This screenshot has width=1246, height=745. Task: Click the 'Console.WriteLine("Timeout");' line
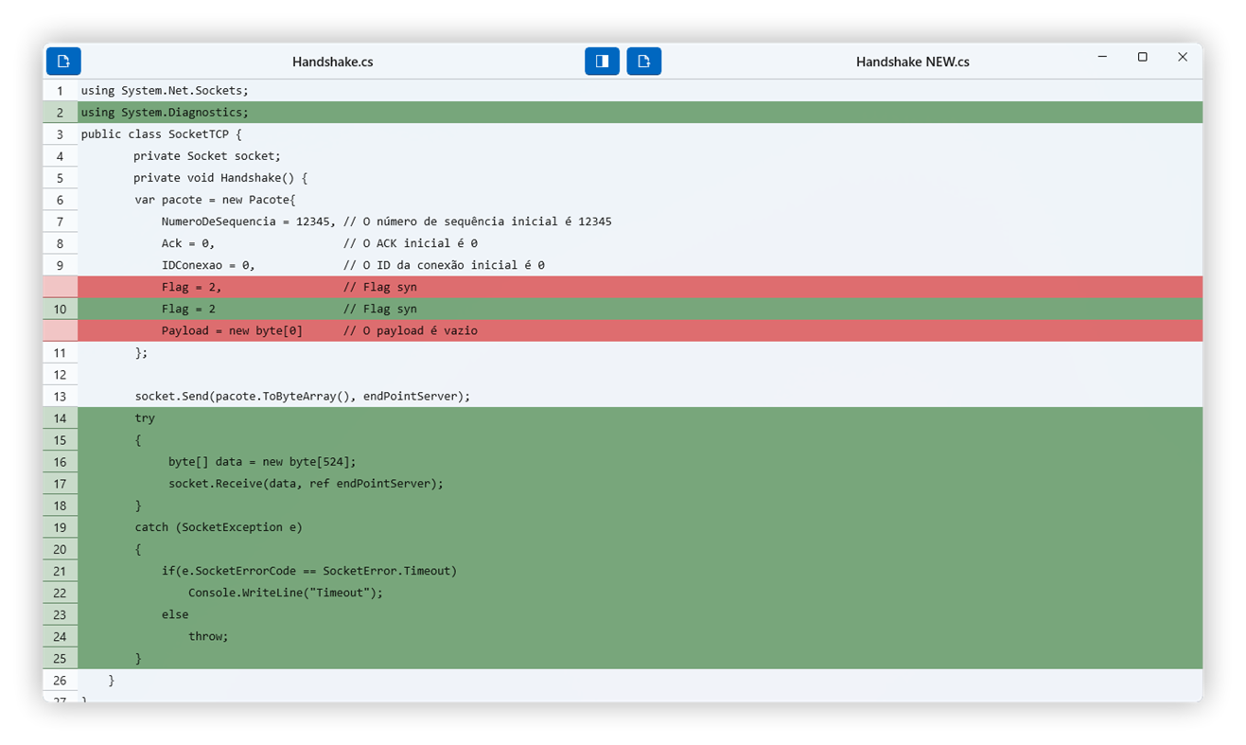285,593
